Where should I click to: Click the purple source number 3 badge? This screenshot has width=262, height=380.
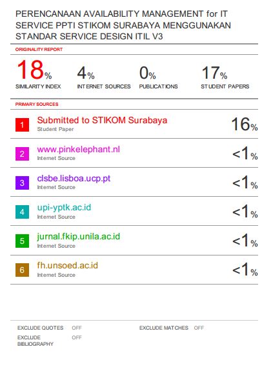22,183
